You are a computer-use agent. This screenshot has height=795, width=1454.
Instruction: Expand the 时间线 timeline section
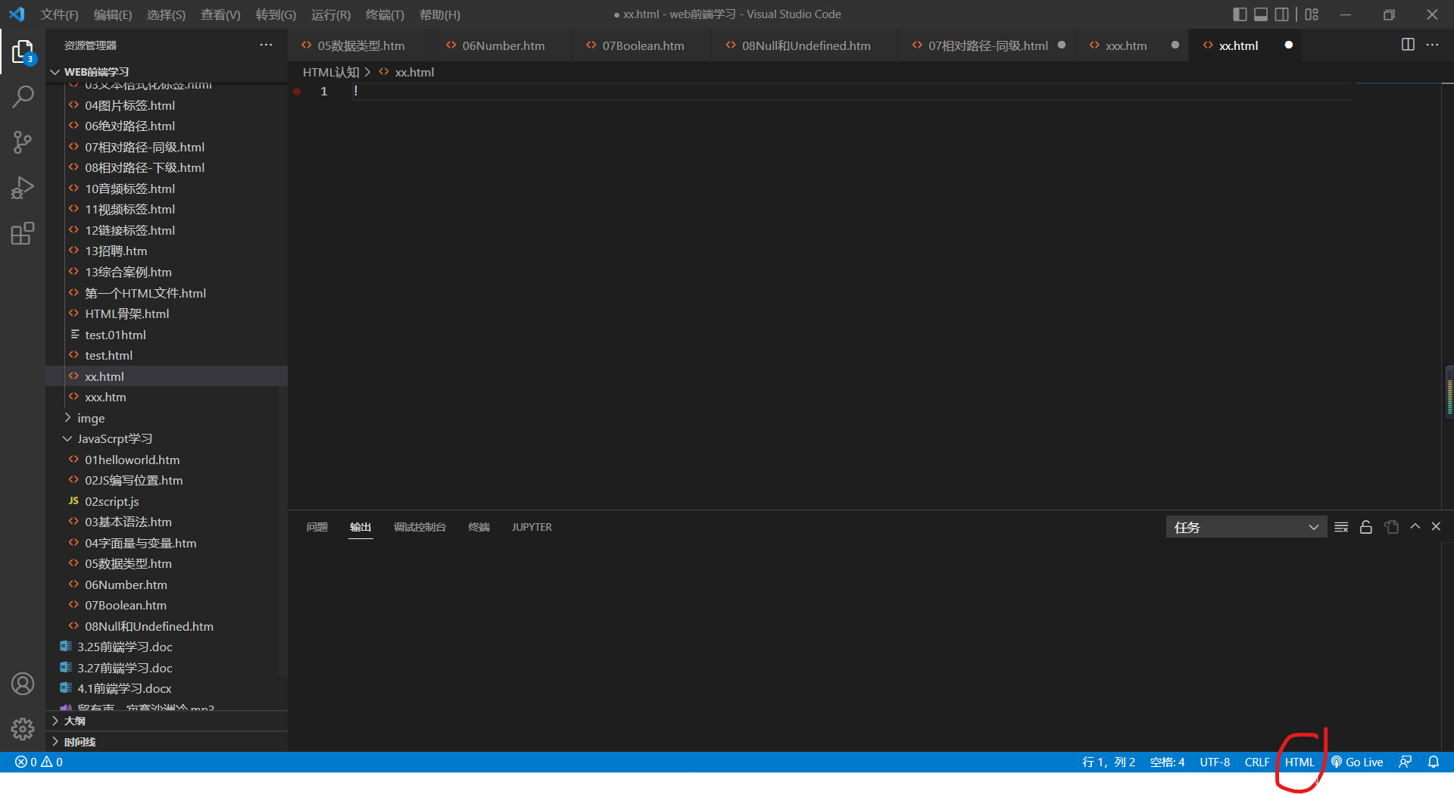tap(167, 742)
